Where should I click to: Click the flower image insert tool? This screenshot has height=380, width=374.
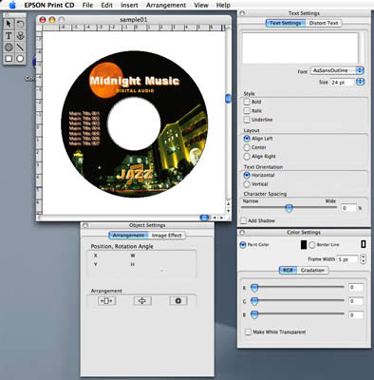tap(20, 36)
